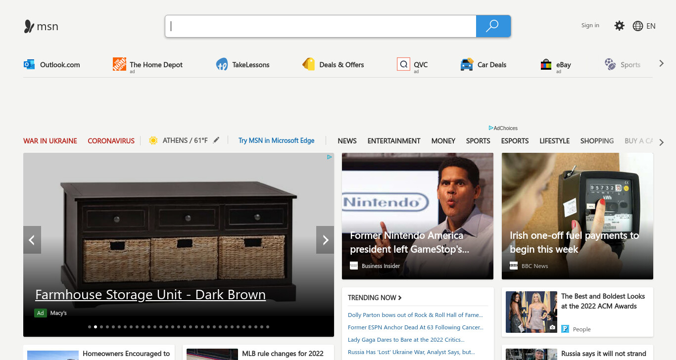Click the Deals & Offers tag icon
The image size is (676, 360).
click(x=309, y=64)
